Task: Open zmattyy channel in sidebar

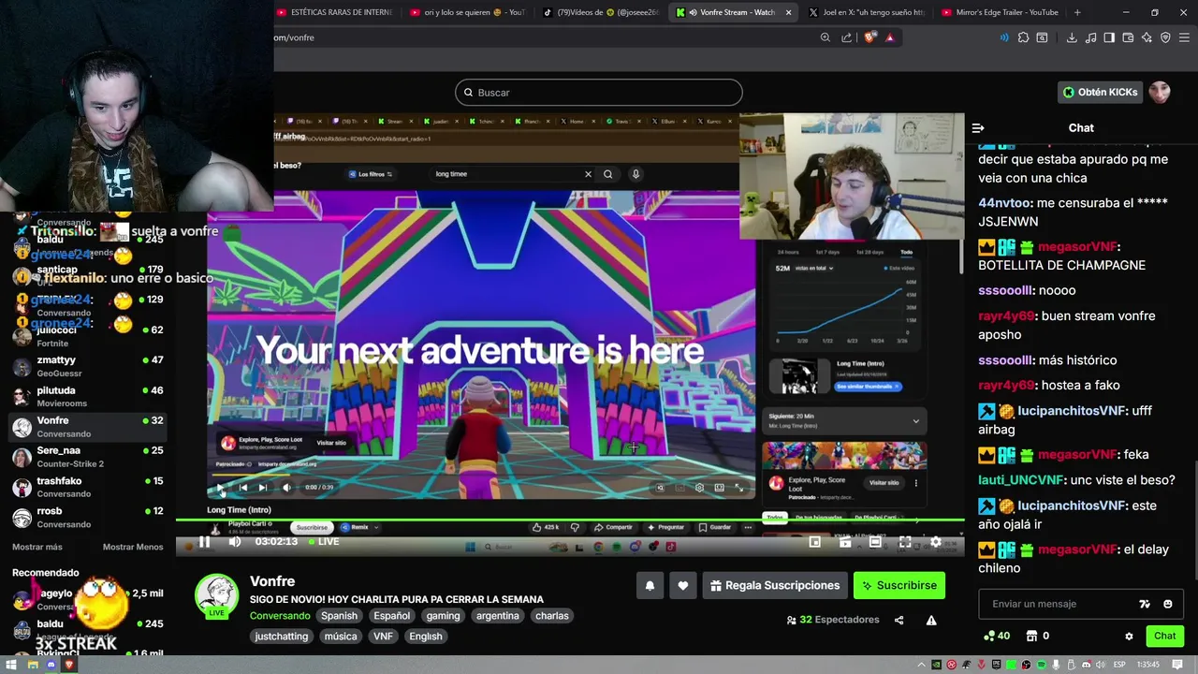Action: point(88,366)
